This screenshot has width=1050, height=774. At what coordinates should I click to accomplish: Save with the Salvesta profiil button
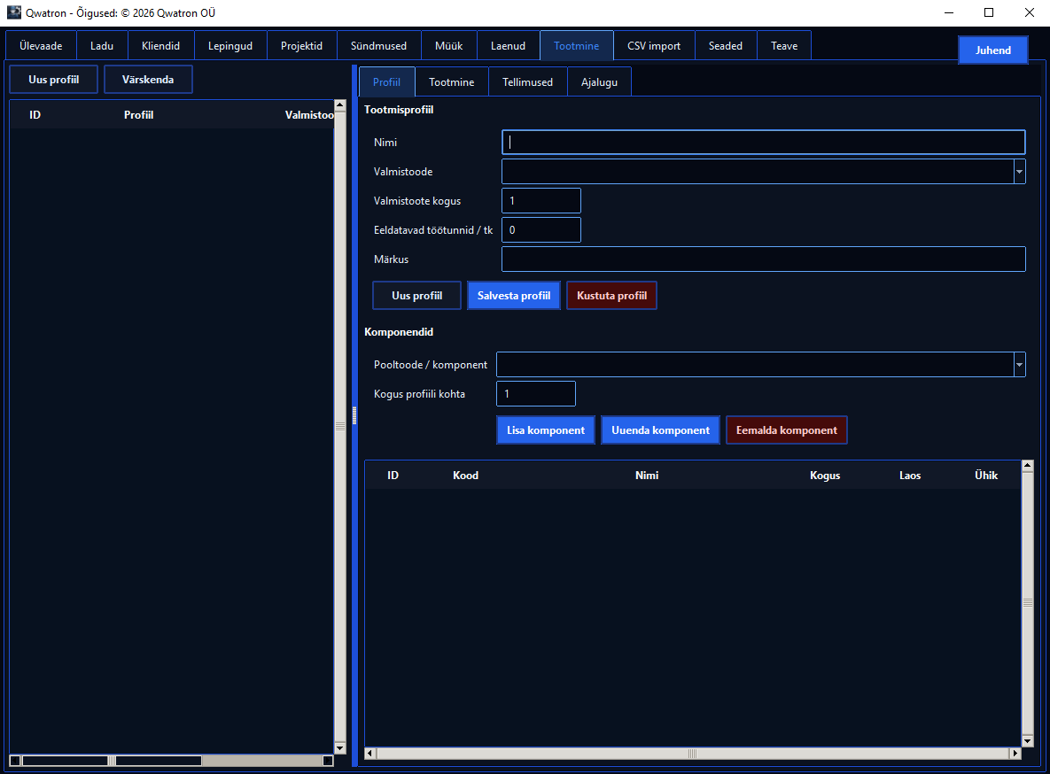(514, 296)
